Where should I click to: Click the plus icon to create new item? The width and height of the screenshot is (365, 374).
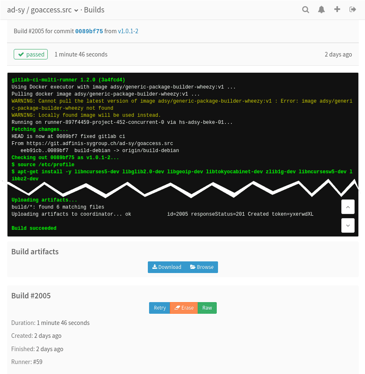[x=337, y=9]
